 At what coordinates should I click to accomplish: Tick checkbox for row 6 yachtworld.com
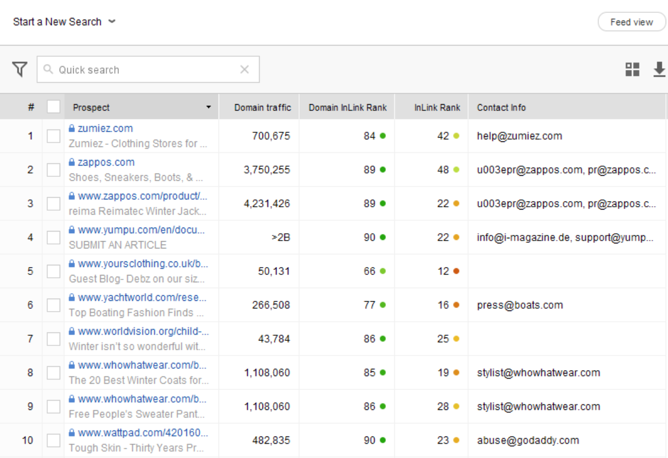54,305
